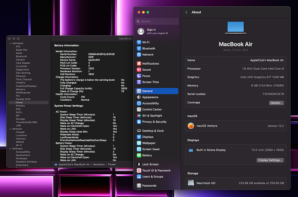Image resolution: width=298 pixels, height=197 pixels.
Task: Click the Battery icon in sidebar
Action: (139, 155)
